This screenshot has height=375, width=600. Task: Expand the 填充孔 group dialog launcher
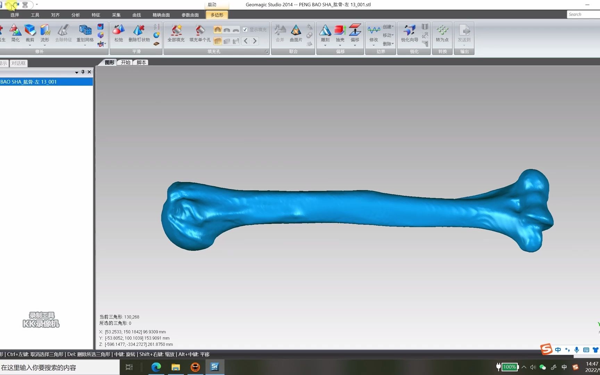click(267, 52)
